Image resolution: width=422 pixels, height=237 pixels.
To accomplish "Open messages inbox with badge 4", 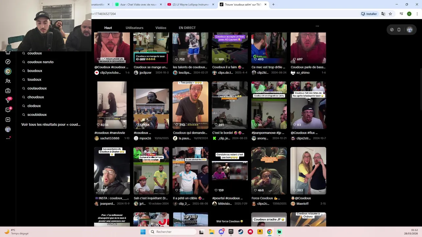I will [x=8, y=110].
